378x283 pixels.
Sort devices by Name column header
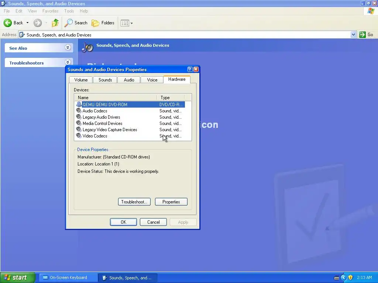coord(116,97)
